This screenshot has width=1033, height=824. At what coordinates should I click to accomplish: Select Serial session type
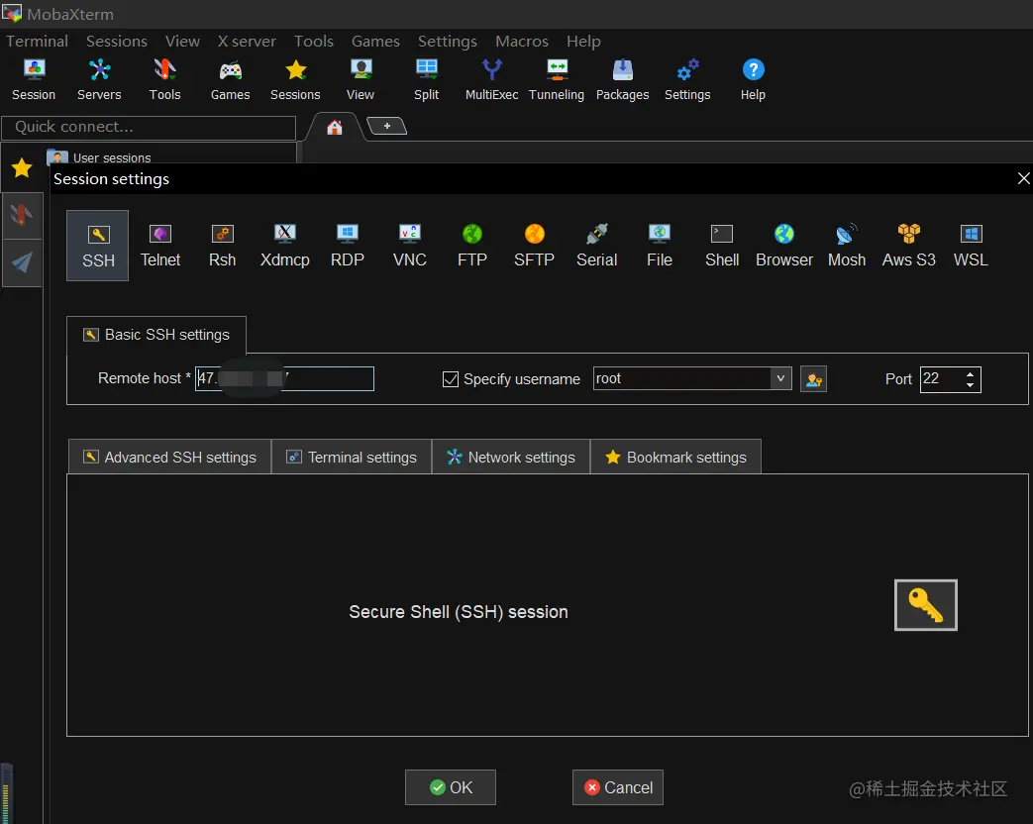click(x=597, y=246)
